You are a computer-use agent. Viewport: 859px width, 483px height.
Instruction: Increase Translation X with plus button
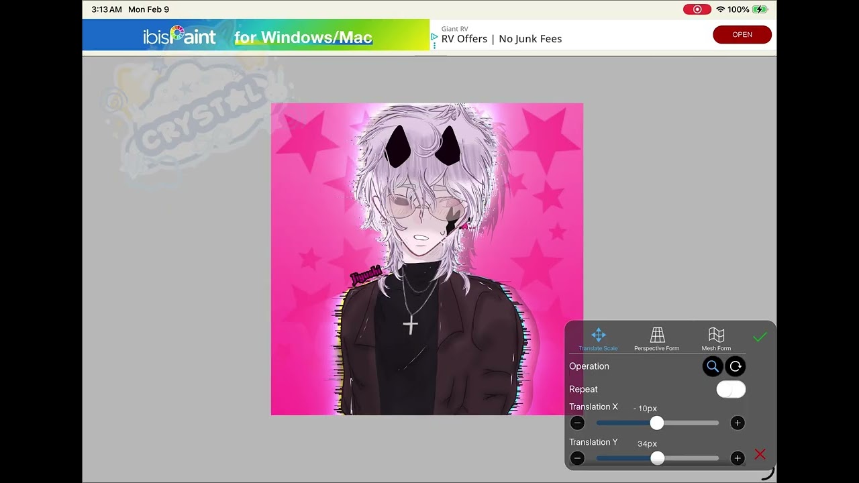tap(738, 423)
